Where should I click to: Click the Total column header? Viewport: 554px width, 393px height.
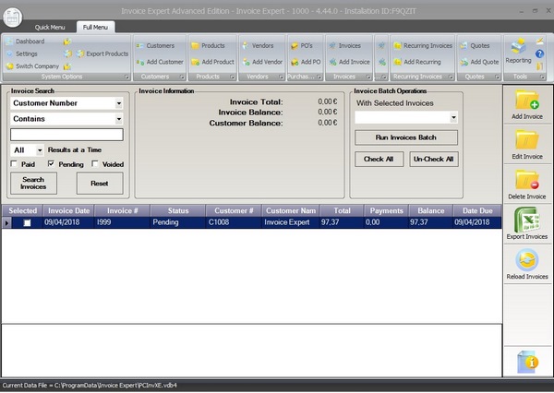(342, 211)
